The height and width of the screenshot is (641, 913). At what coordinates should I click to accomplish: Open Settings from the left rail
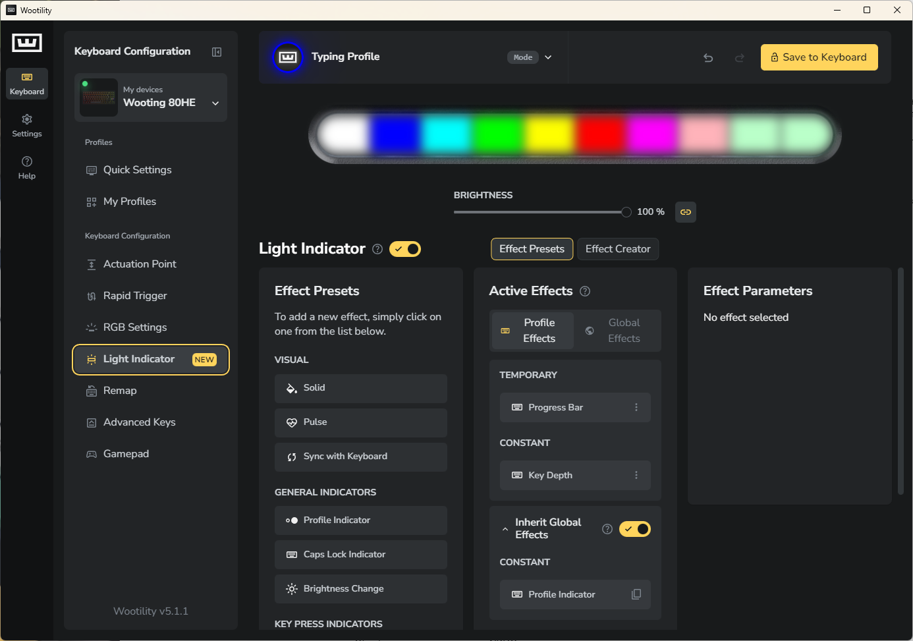tap(27, 126)
